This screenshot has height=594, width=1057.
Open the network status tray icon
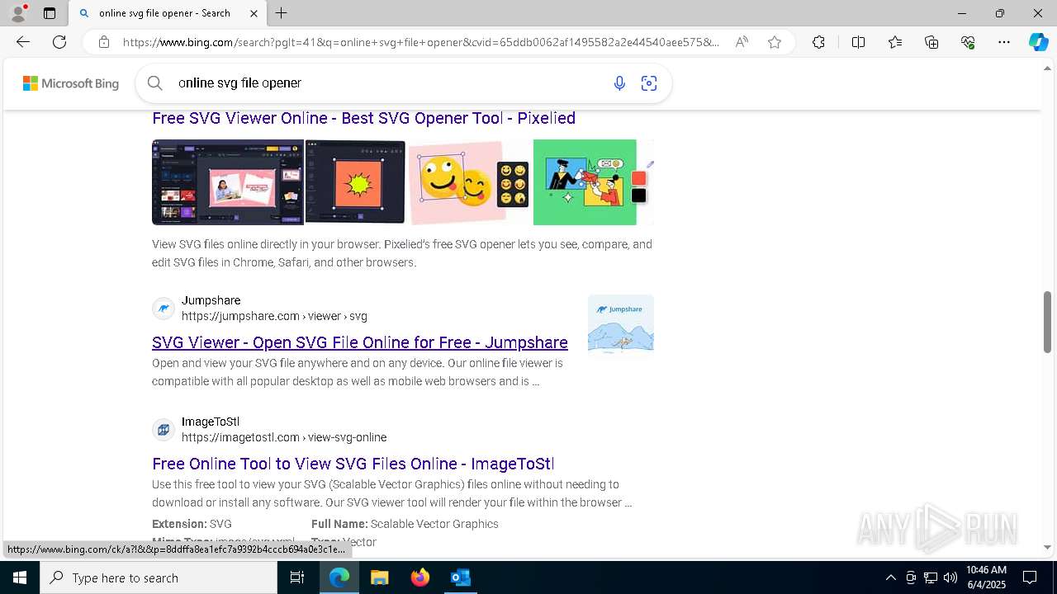tap(931, 577)
